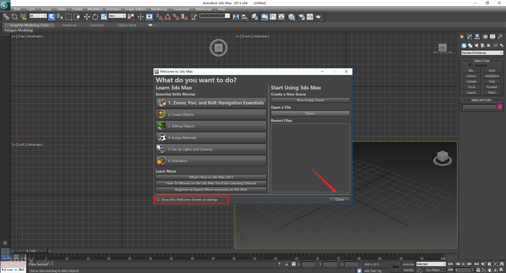Open the Rendered Frame Window icon

pyautogui.click(x=310, y=17)
